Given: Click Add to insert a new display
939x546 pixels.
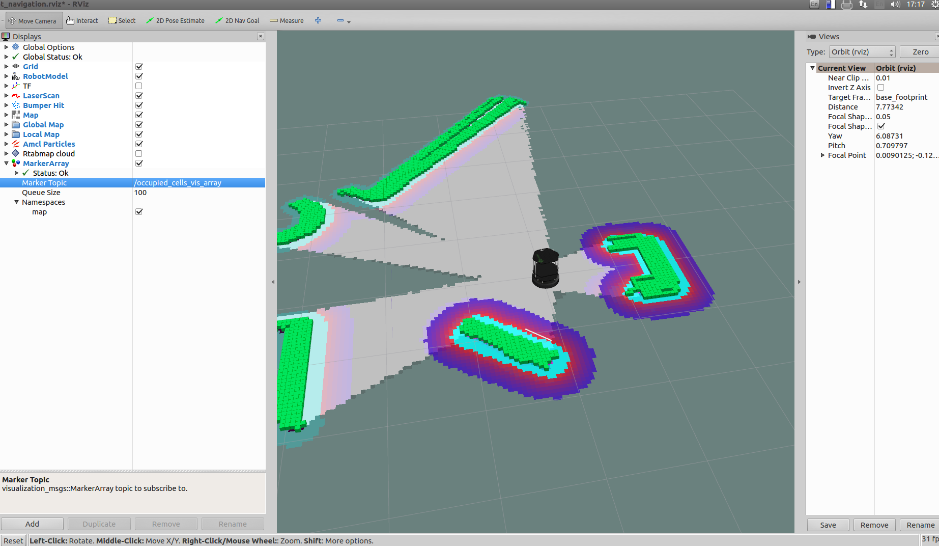Looking at the screenshot, I should click(32, 524).
